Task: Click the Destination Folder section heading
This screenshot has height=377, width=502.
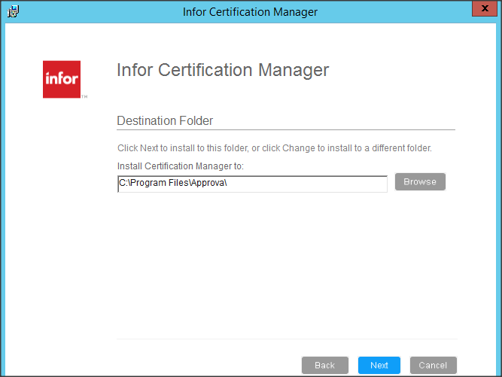Action: coord(165,120)
